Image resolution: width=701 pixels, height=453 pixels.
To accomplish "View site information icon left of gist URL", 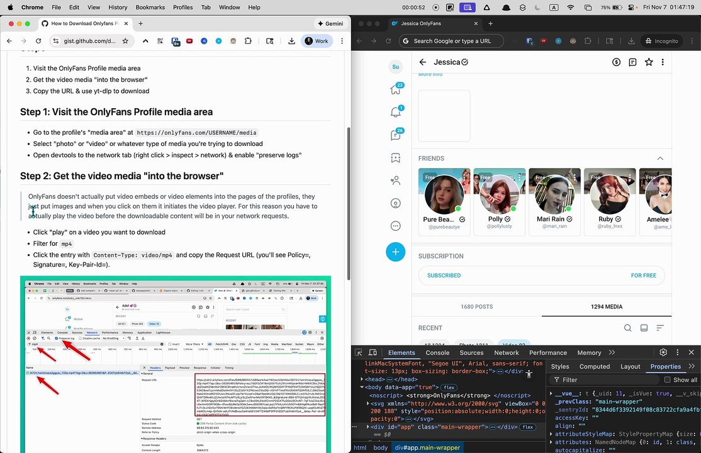I will (x=55, y=41).
